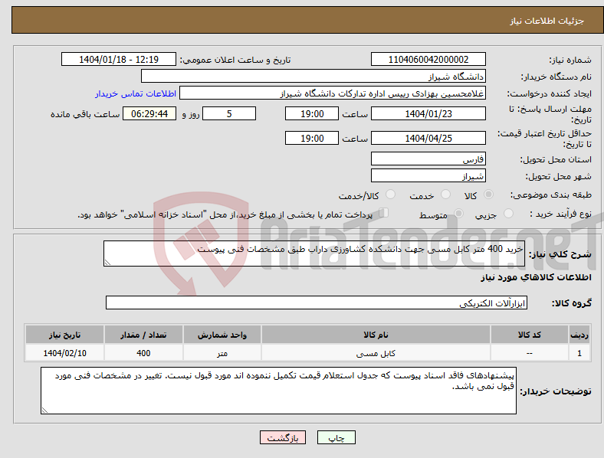Click the چاپ (print) button
Viewport: 604px width, 458px height.
click(336, 437)
